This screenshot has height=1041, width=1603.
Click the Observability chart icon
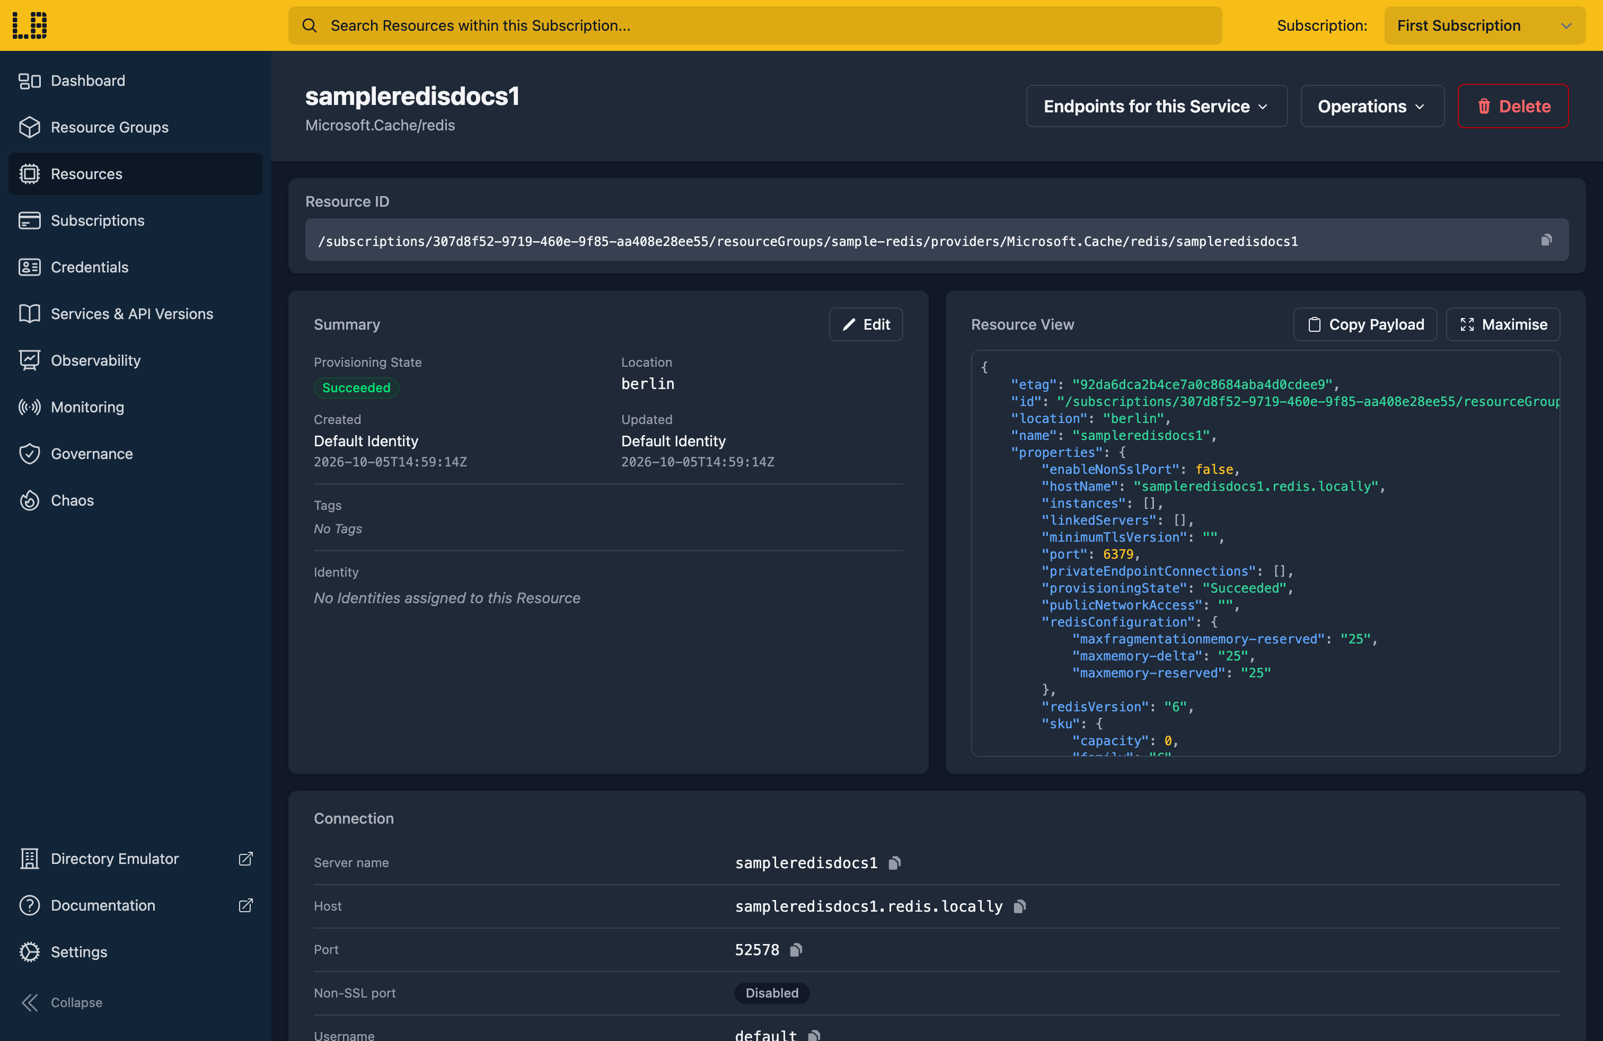click(x=30, y=360)
